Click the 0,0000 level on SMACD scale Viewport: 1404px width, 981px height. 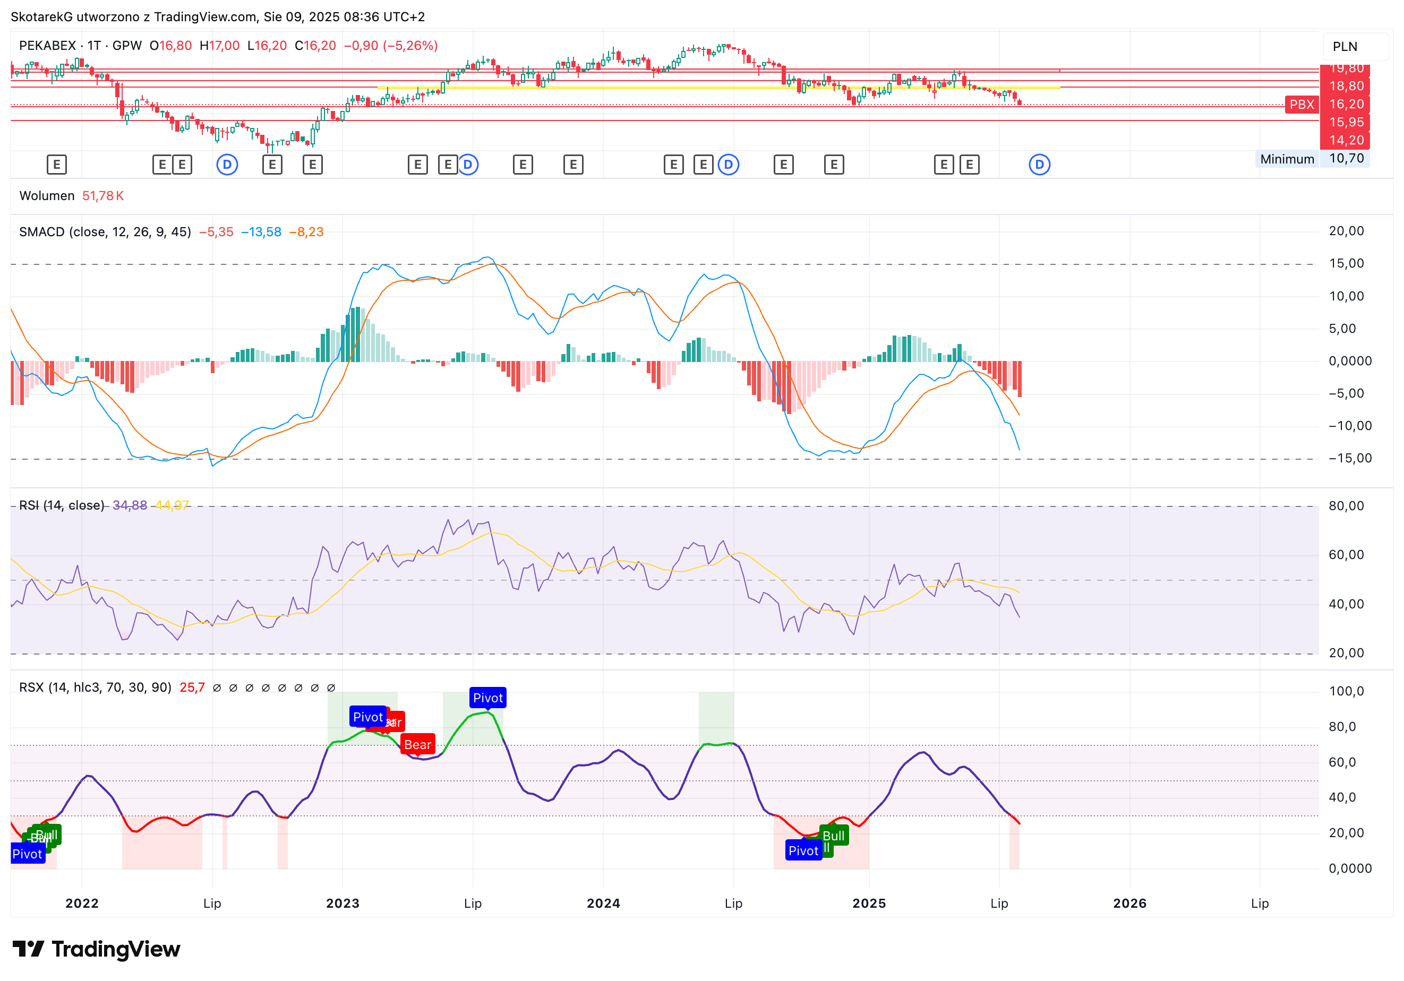[1350, 361]
